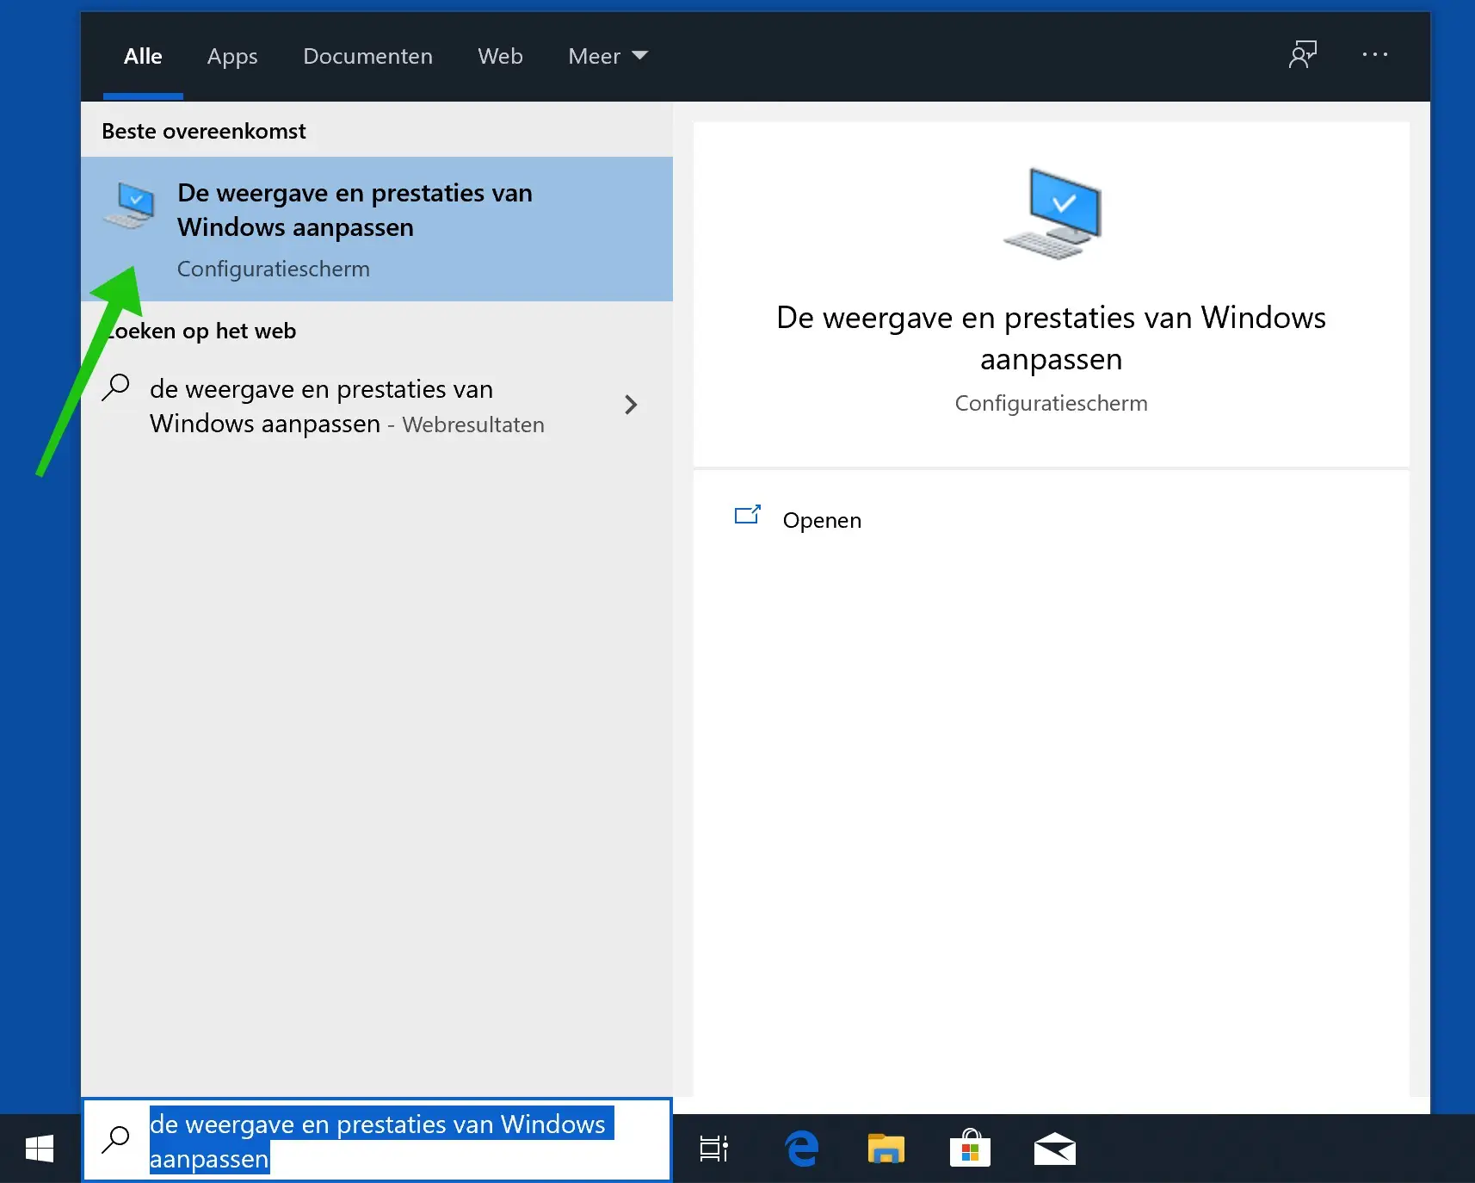This screenshot has width=1475, height=1183.
Task: Open Task View from the taskbar
Action: coord(713,1149)
